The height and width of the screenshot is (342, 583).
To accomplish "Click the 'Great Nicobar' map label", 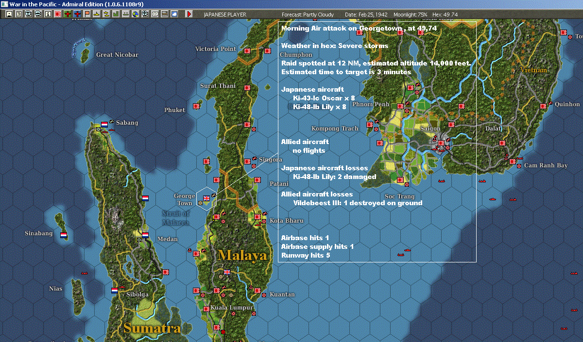I will coord(117,55).
